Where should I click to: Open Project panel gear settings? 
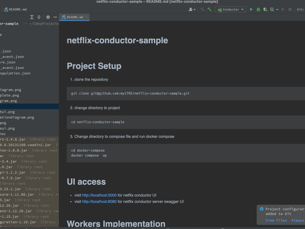(x=48, y=17)
